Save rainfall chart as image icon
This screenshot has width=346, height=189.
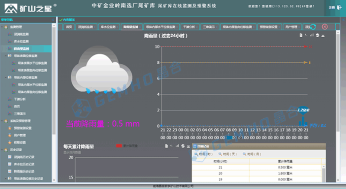(323, 36)
